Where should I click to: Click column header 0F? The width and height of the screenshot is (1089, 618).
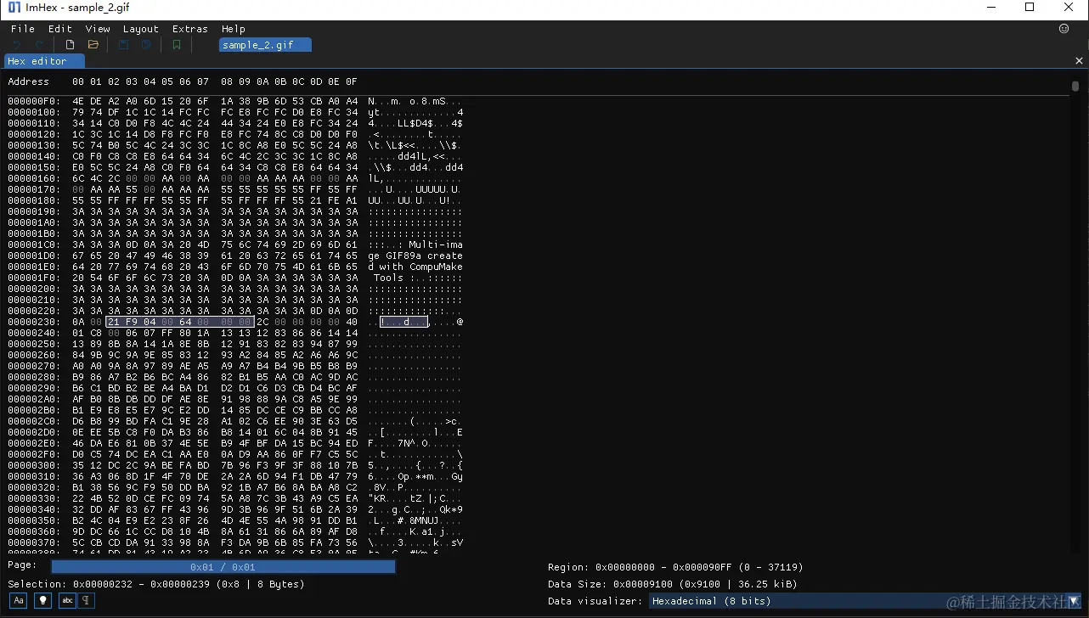tap(351, 81)
